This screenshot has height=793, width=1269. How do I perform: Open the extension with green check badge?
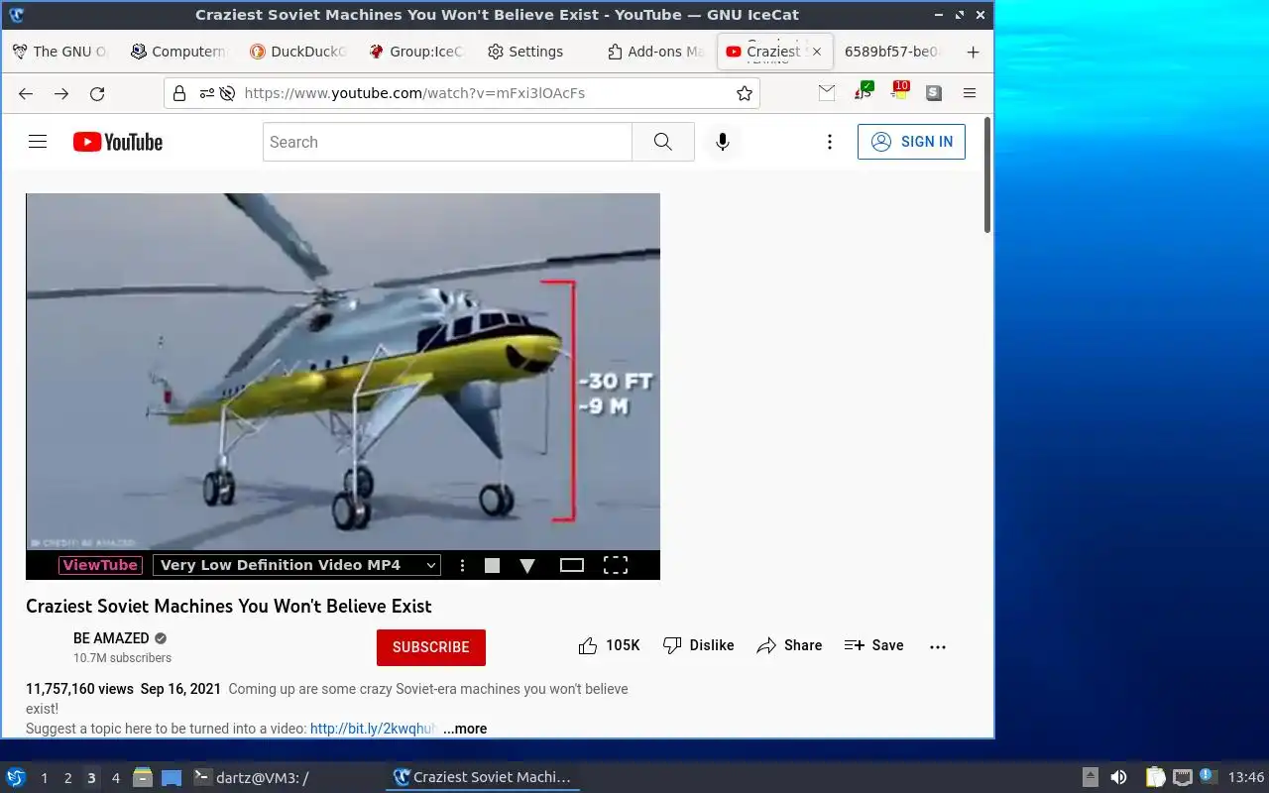tap(864, 92)
